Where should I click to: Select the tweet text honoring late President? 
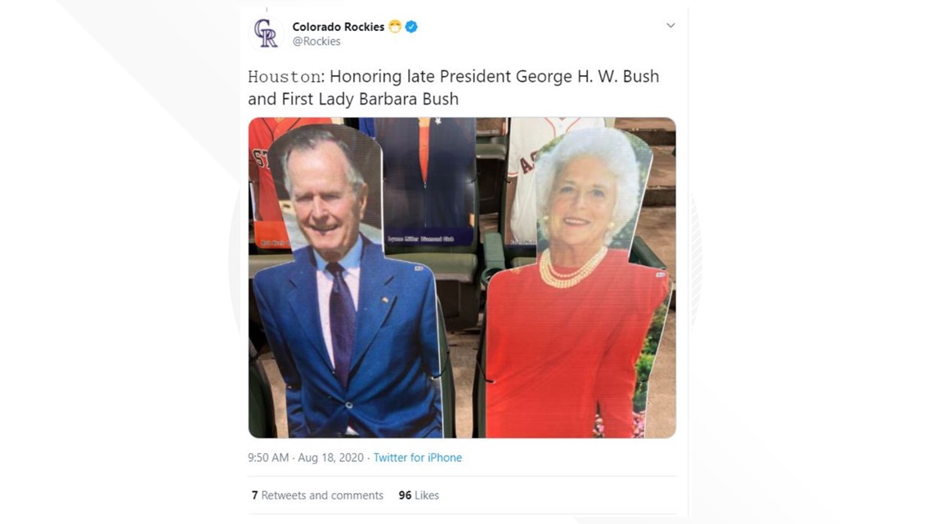click(x=454, y=87)
